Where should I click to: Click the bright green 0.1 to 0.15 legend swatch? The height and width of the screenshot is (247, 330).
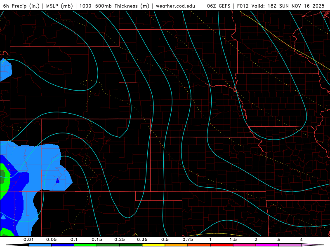coord(85,245)
